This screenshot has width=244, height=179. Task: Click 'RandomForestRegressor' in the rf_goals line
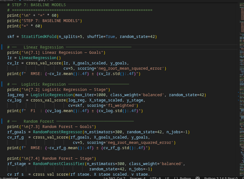pos(57,132)
